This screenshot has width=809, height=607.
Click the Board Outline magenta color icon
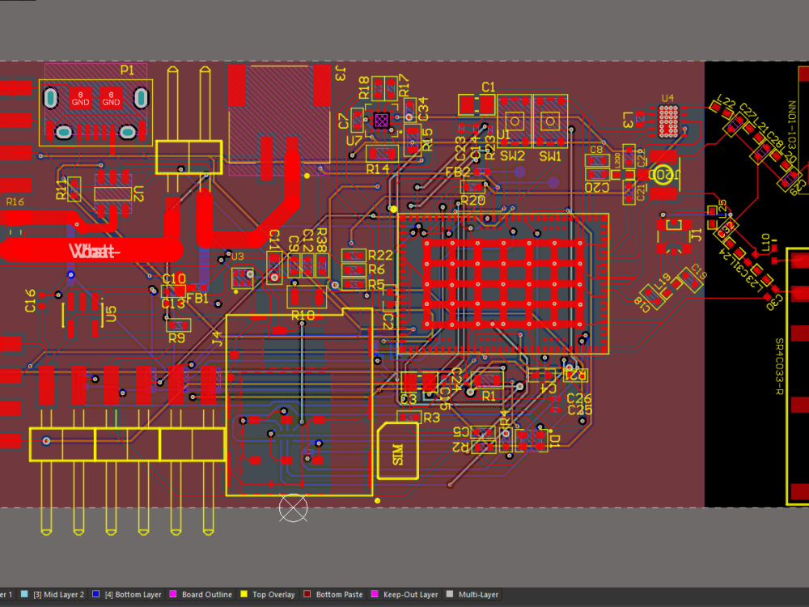(174, 594)
